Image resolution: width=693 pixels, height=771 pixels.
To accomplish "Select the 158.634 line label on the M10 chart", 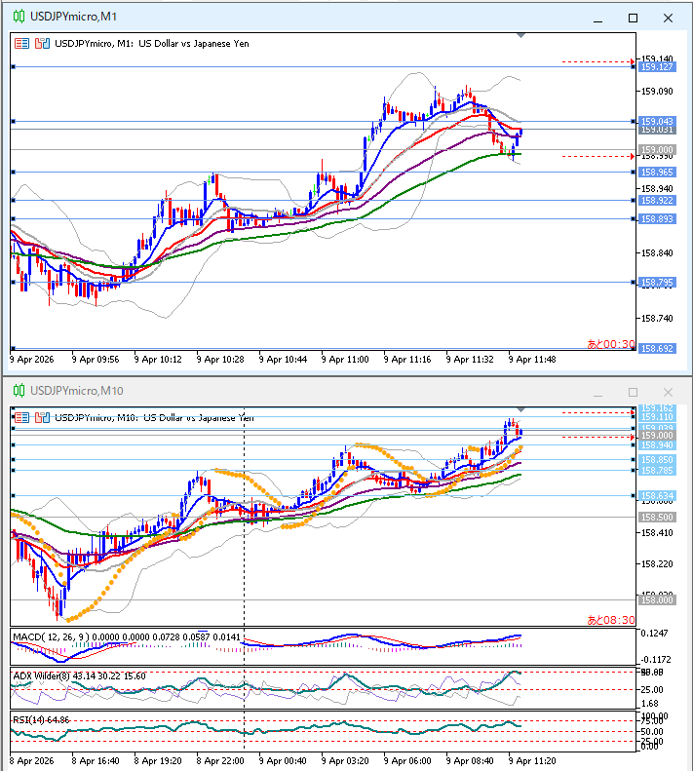I will (x=658, y=495).
